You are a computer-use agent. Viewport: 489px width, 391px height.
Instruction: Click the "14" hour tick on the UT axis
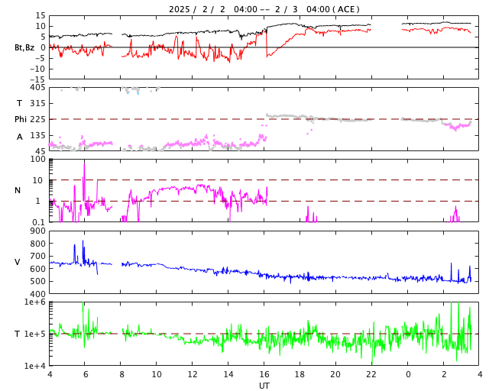click(x=228, y=374)
